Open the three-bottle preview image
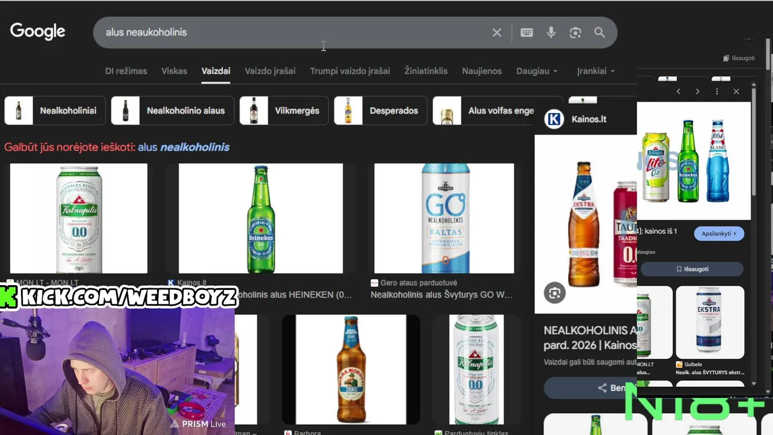Screen dimensions: 773x435 coord(694,161)
